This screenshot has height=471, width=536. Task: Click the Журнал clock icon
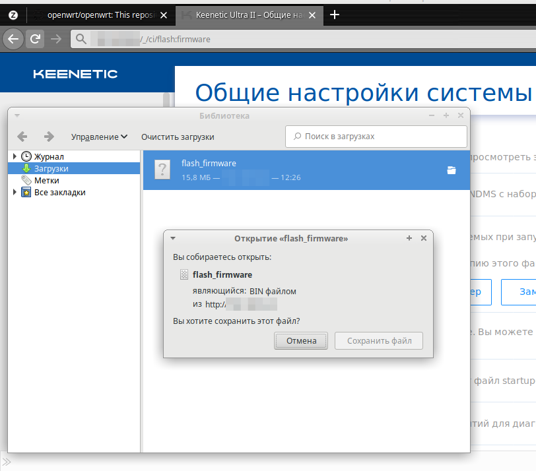pos(26,156)
